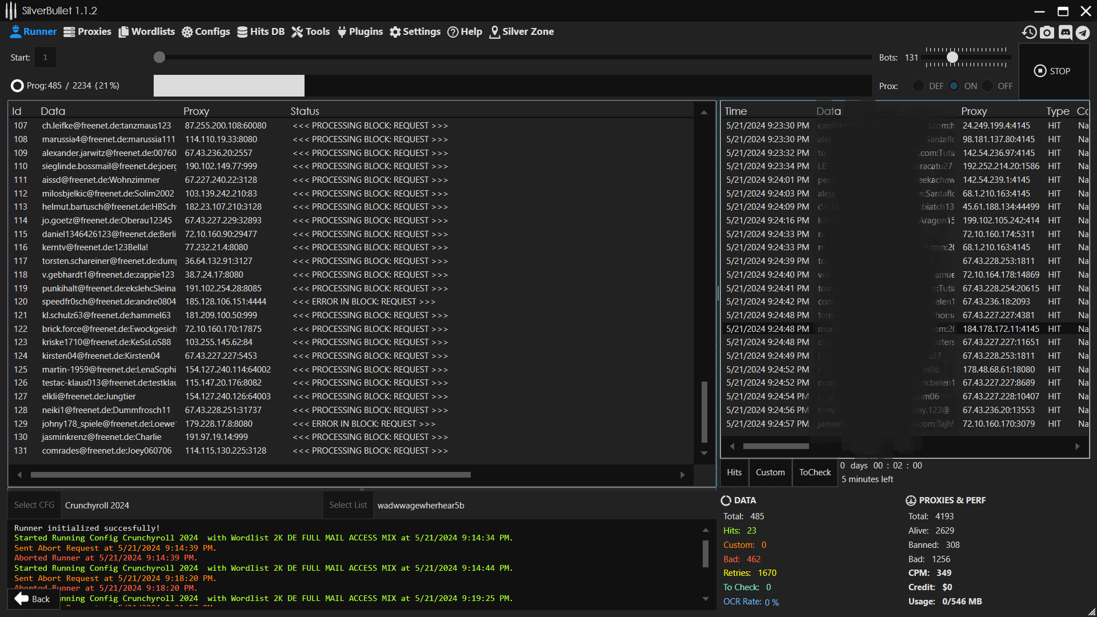Switch to the Custom tab
Viewport: 1097px width, 617px height.
(770, 472)
